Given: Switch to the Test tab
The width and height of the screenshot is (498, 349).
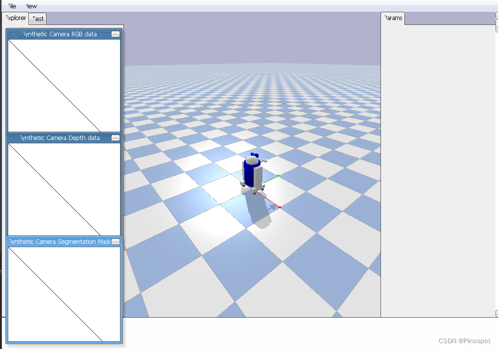Looking at the screenshot, I should (x=38, y=19).
